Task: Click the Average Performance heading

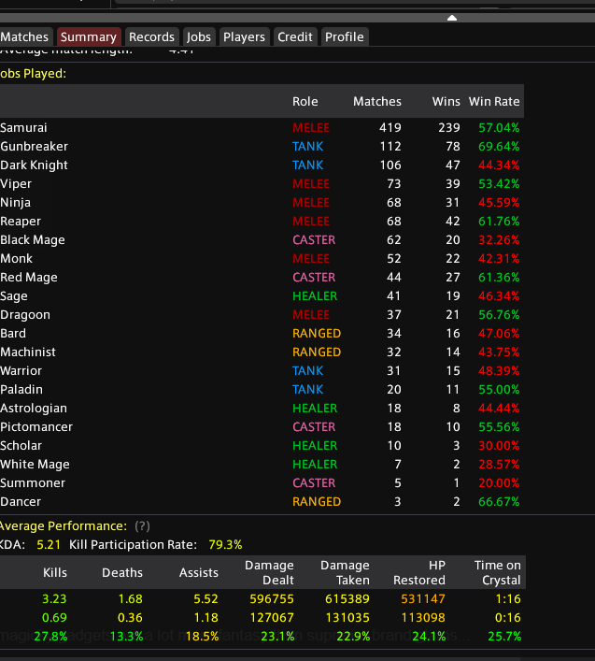Action: tap(64, 526)
